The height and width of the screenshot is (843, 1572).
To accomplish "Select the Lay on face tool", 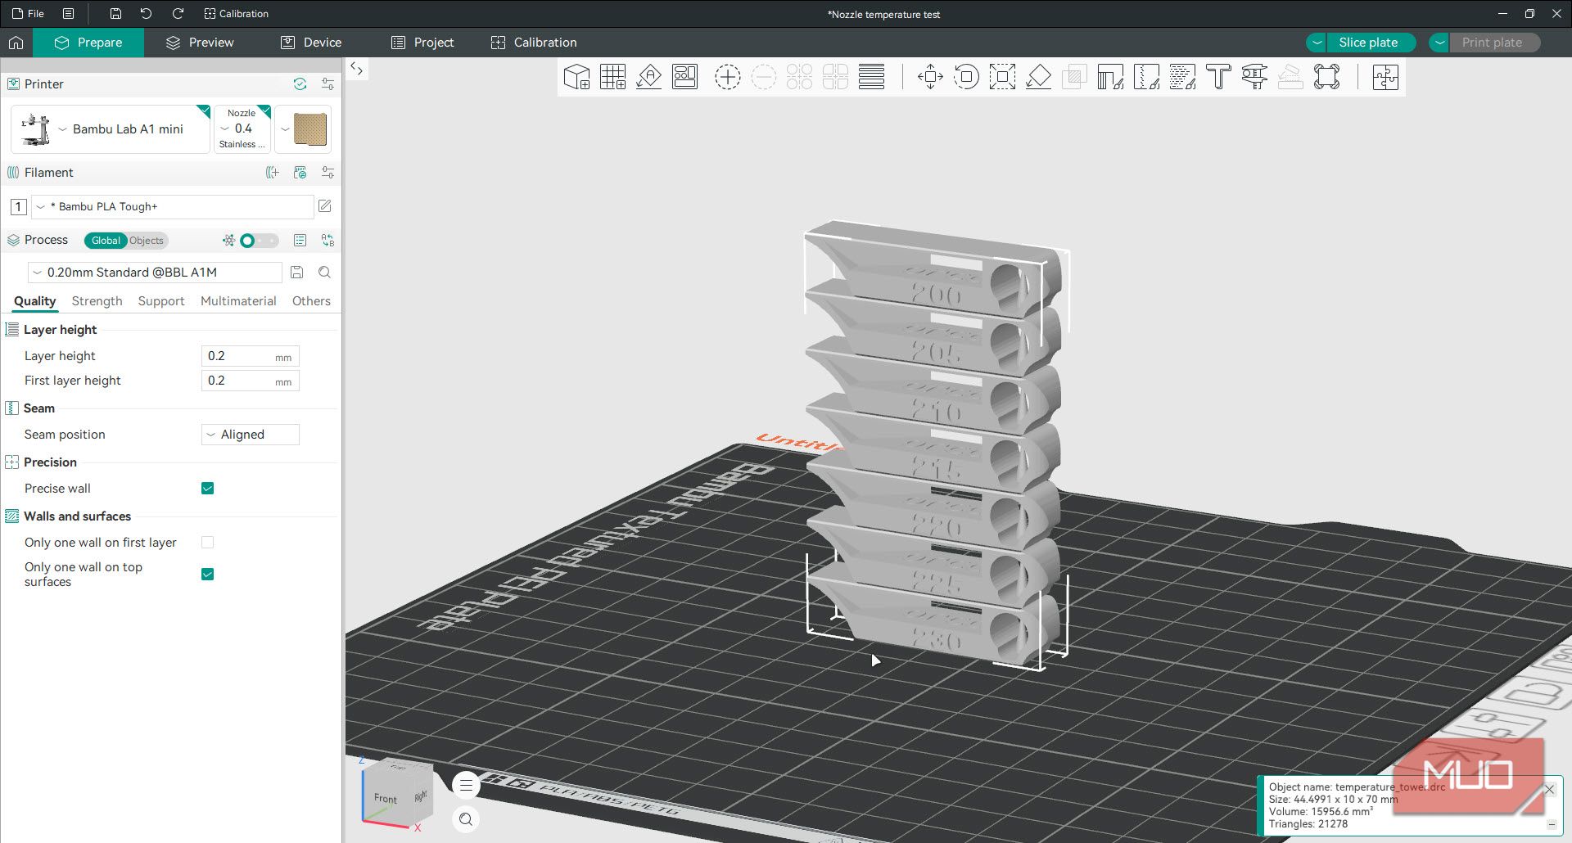I will [x=1038, y=77].
